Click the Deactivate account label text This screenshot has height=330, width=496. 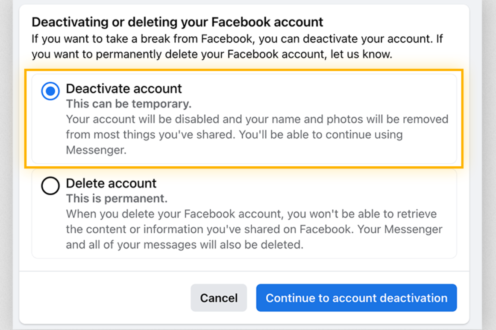124,89
